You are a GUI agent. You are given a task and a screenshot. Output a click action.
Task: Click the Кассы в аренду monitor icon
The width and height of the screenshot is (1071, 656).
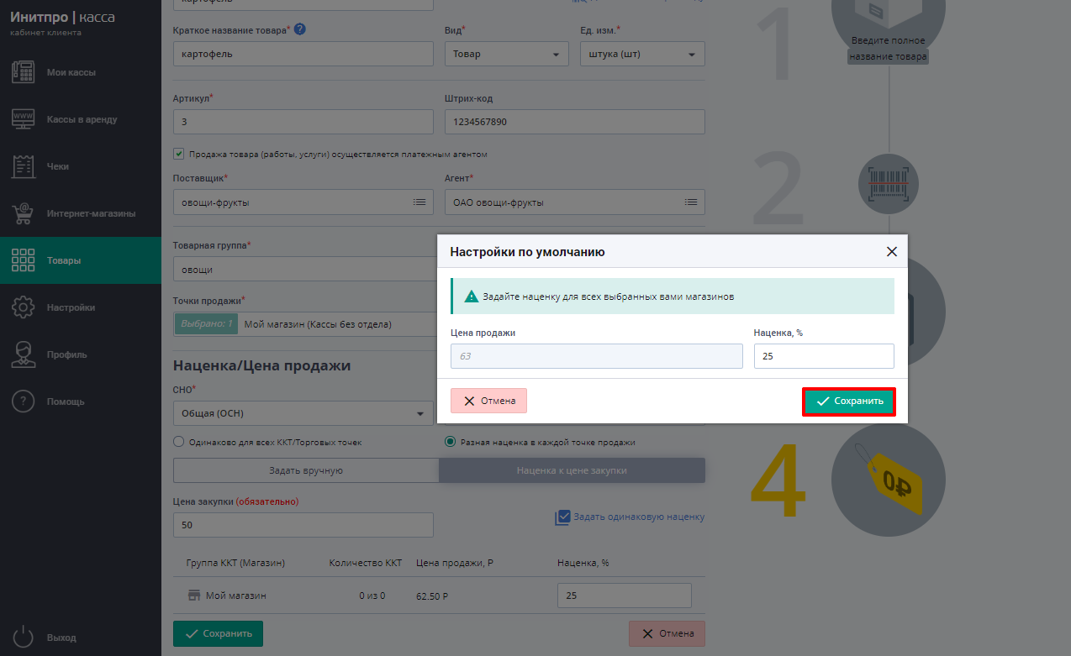tap(24, 119)
